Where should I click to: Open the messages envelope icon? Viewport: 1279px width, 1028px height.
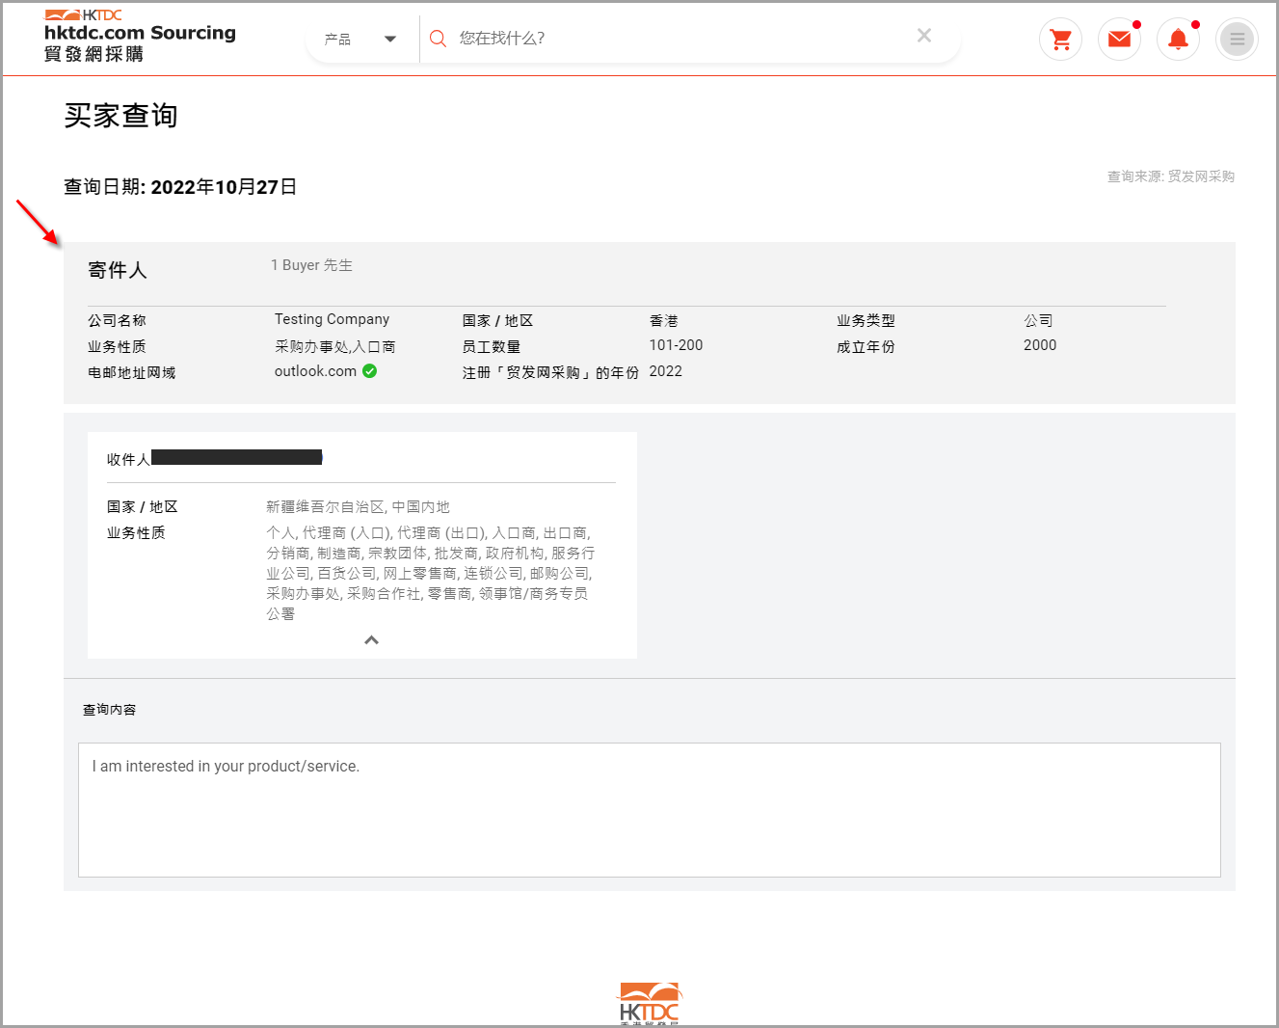pos(1119,40)
